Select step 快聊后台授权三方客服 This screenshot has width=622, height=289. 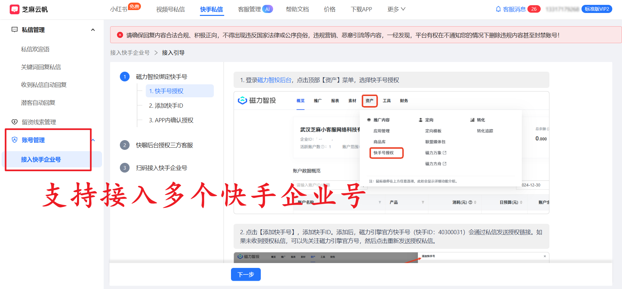click(165, 145)
